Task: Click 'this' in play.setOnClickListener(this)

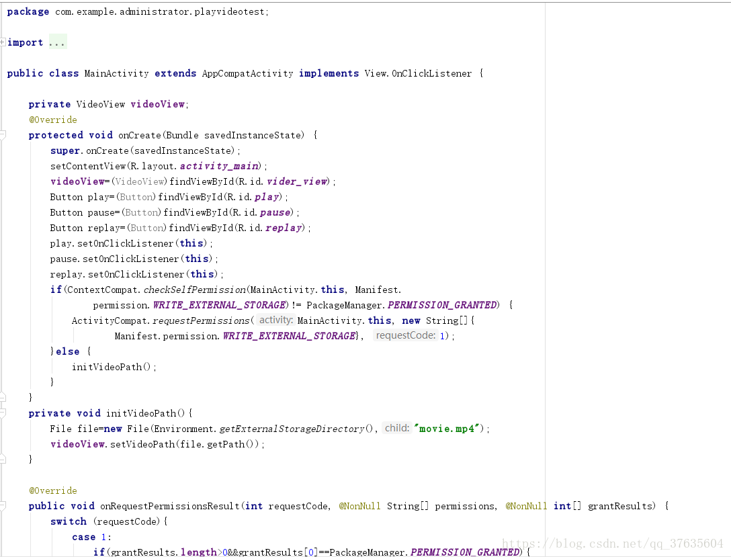Action: click(191, 243)
